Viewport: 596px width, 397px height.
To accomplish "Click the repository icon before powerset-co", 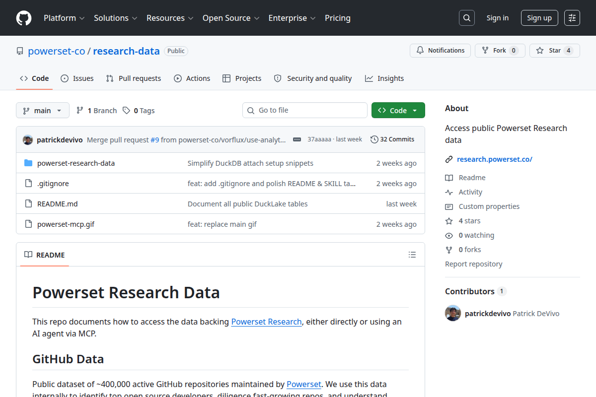I will 20,51.
